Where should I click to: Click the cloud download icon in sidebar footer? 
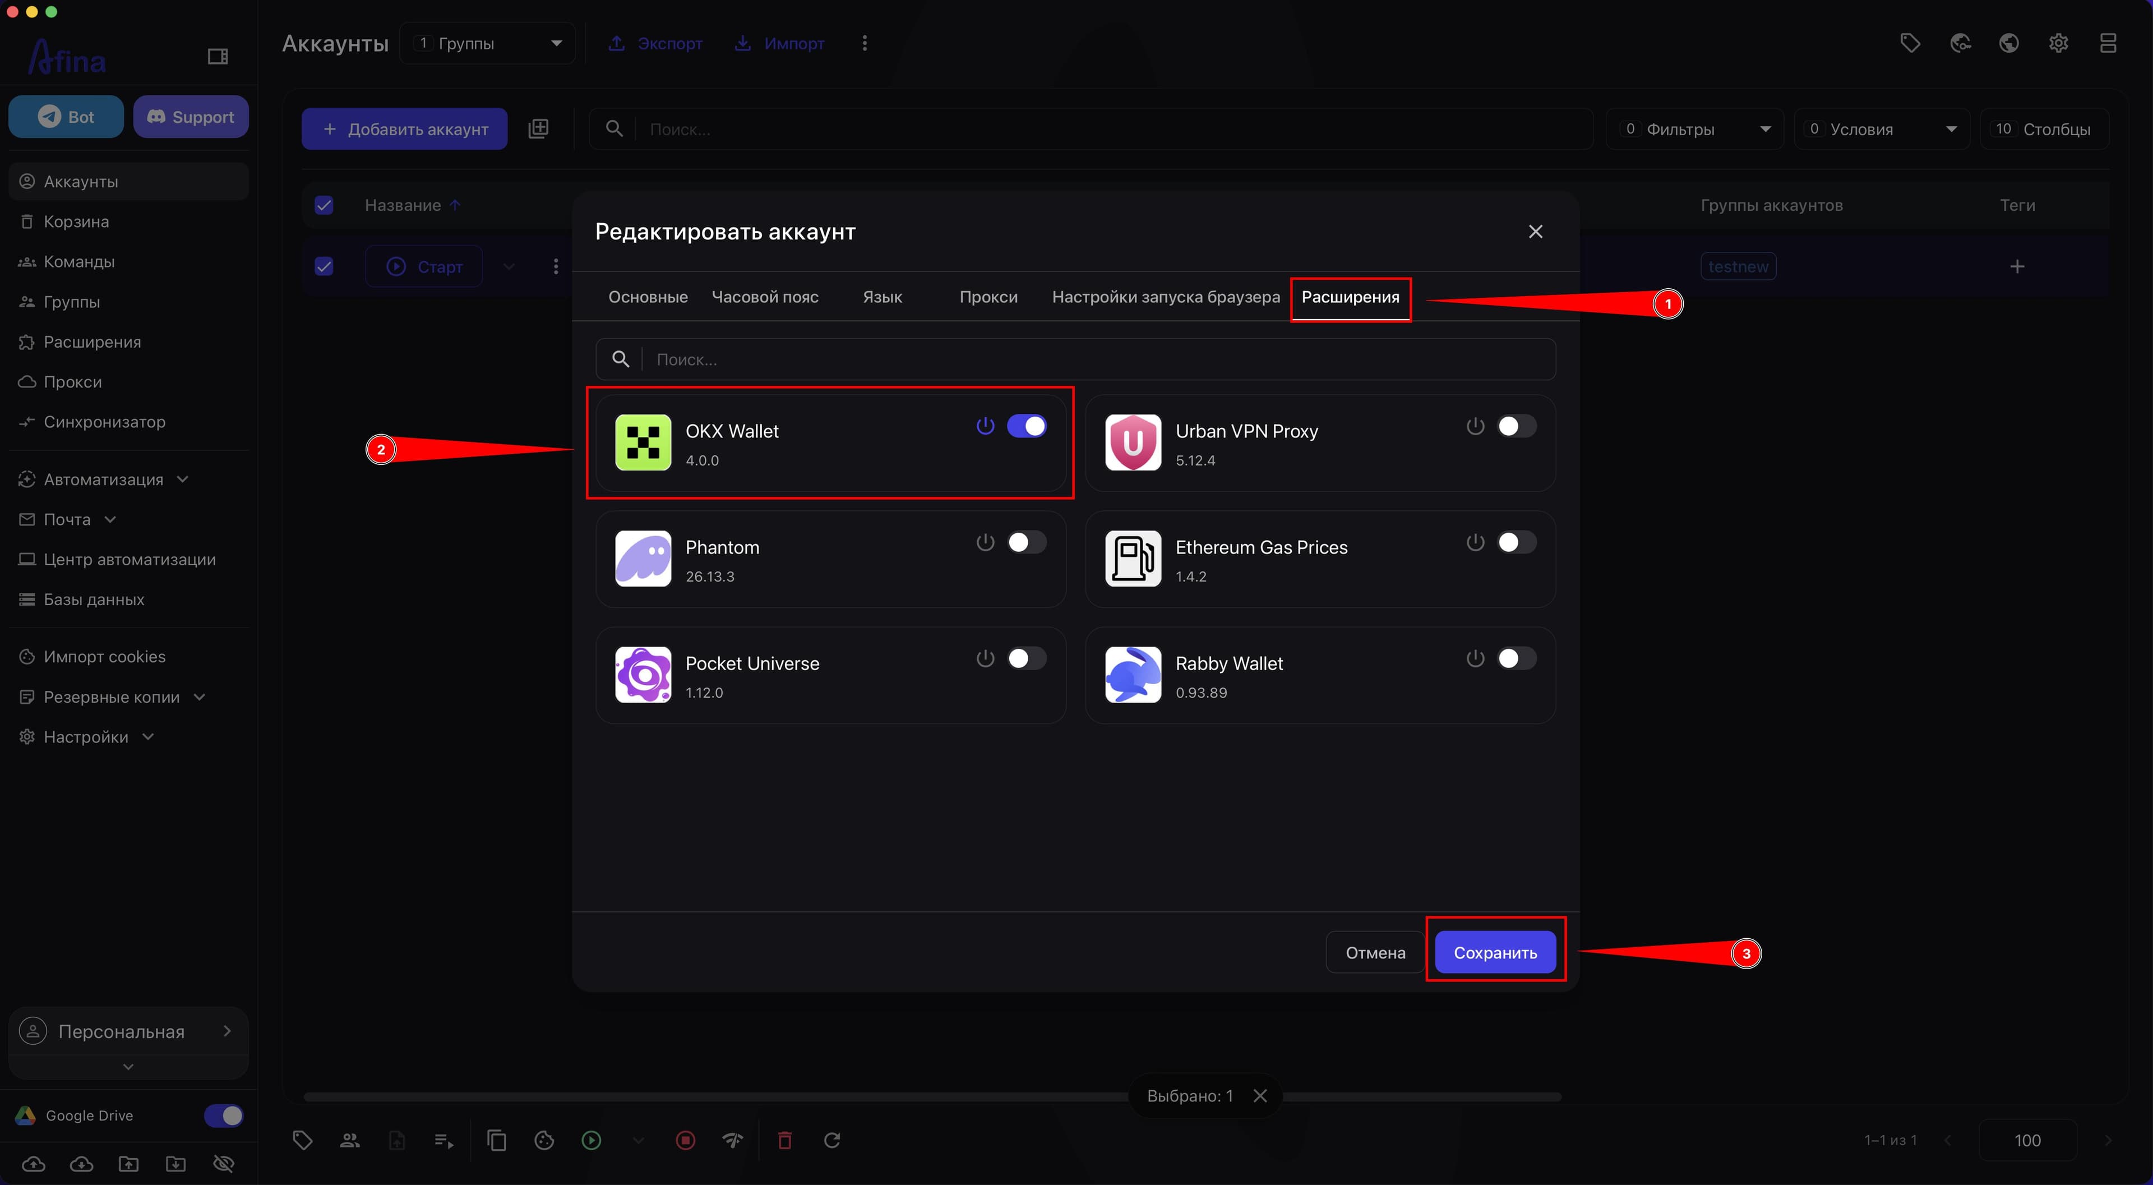pyautogui.click(x=81, y=1163)
